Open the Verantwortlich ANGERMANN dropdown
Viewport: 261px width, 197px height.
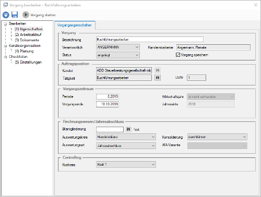(118, 47)
